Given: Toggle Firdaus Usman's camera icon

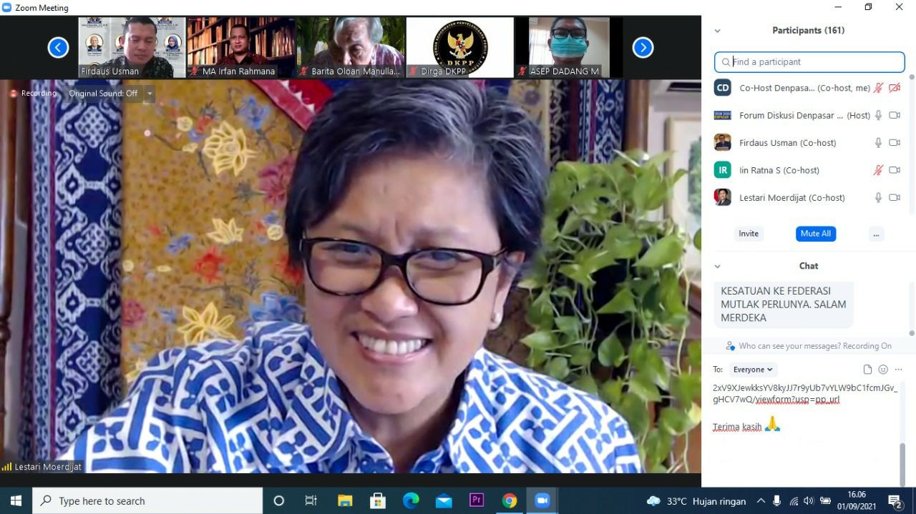Looking at the screenshot, I should point(895,142).
